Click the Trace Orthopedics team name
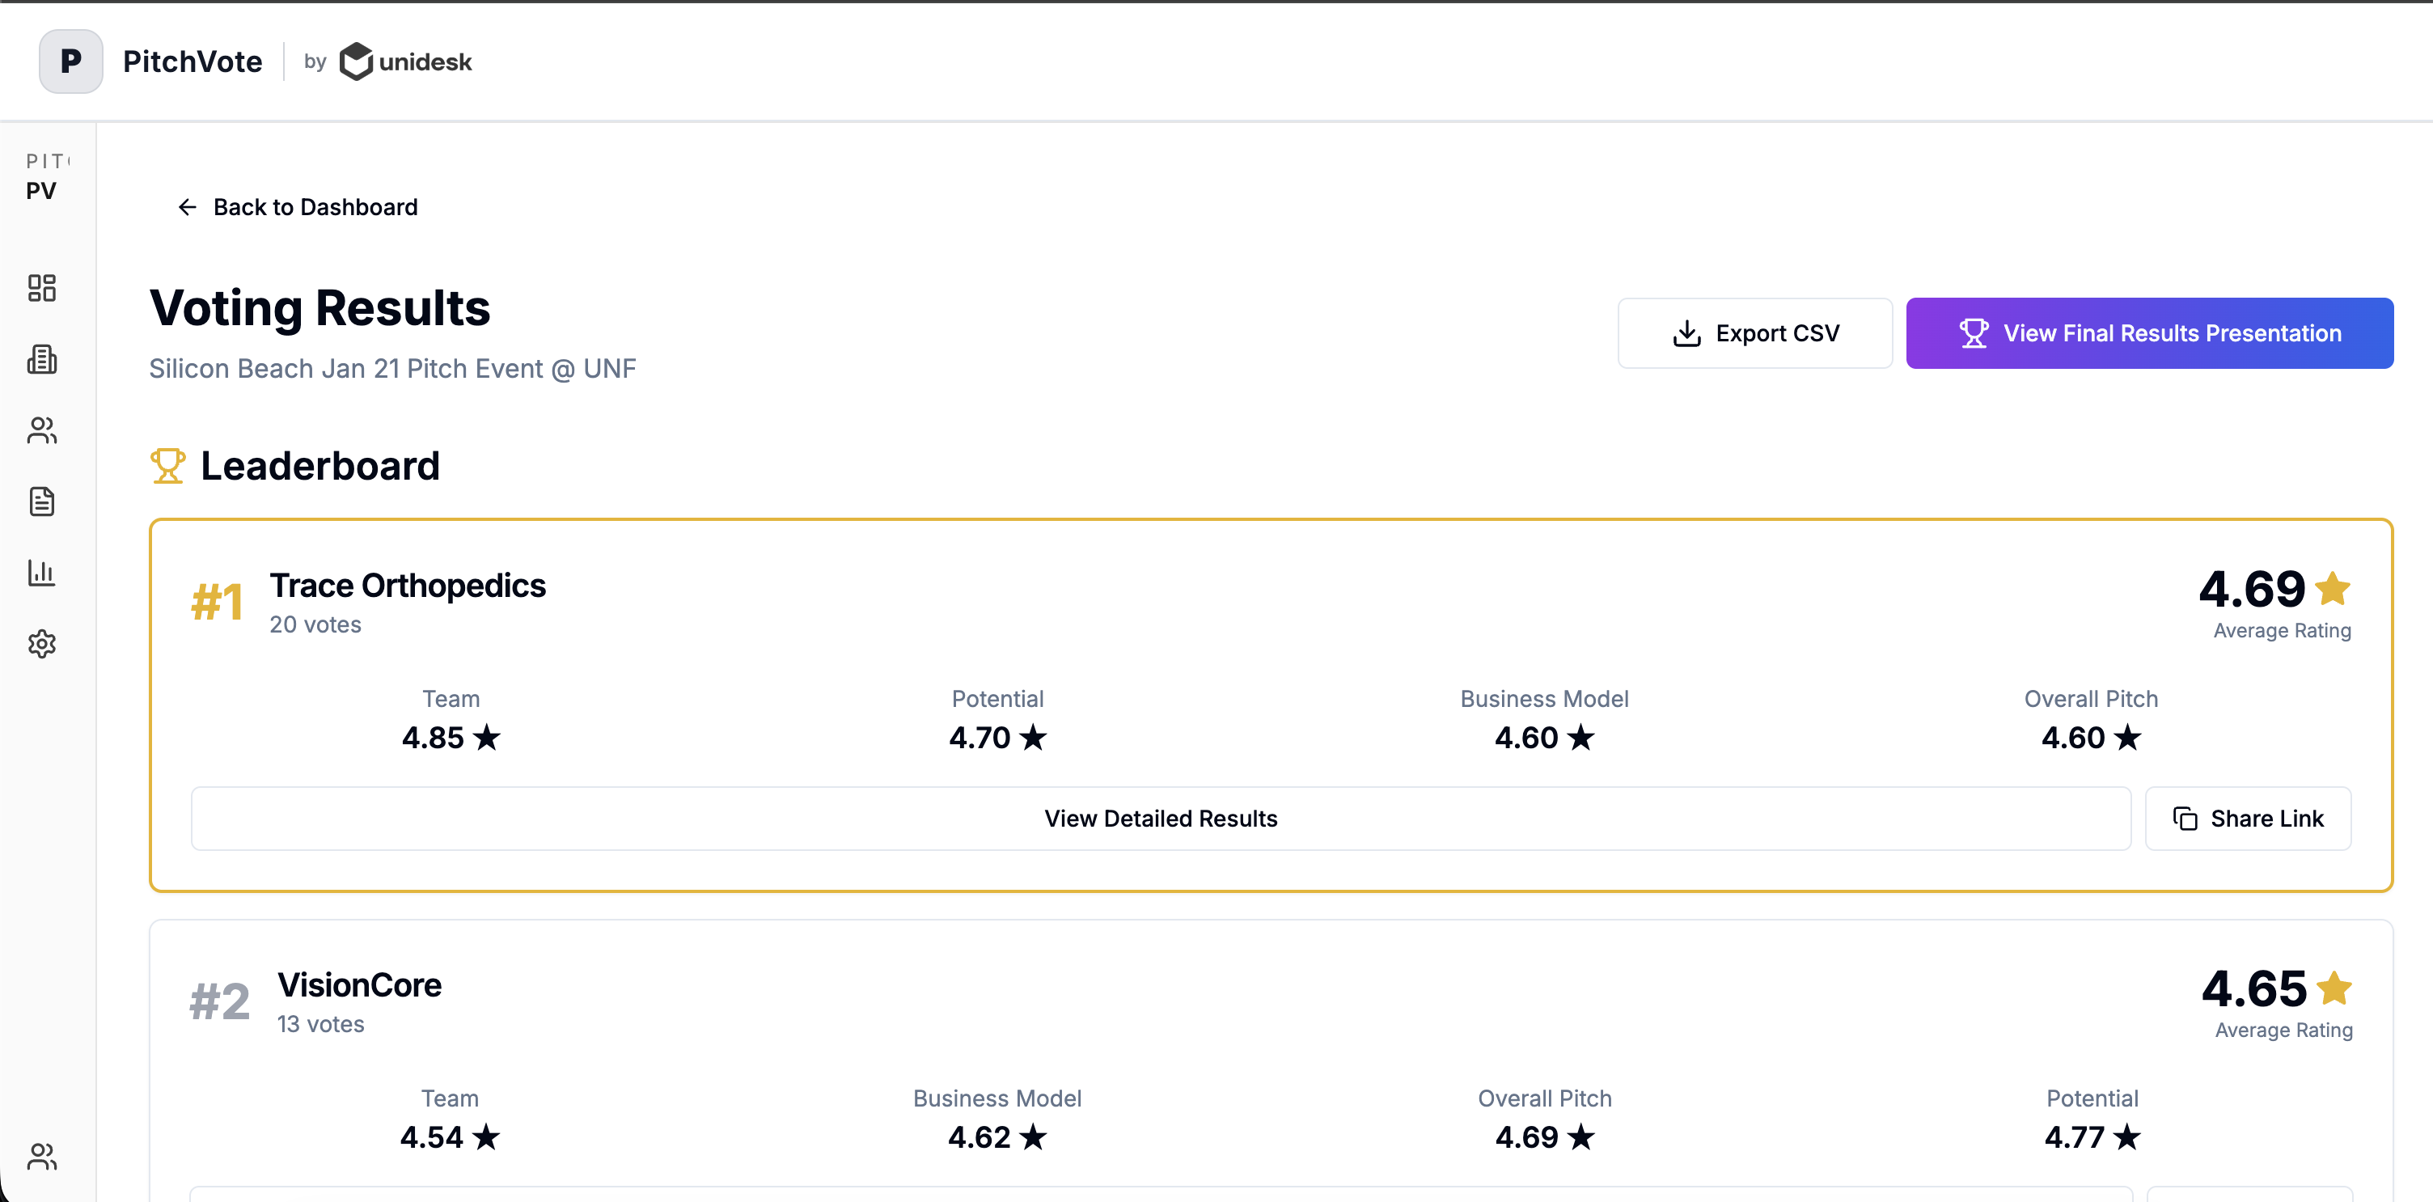 (x=408, y=586)
